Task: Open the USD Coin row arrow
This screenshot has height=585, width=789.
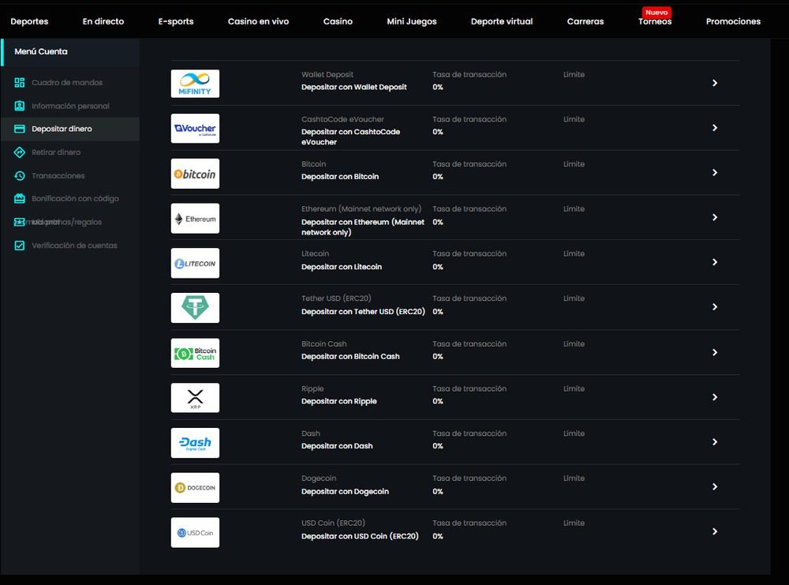Action: [715, 531]
